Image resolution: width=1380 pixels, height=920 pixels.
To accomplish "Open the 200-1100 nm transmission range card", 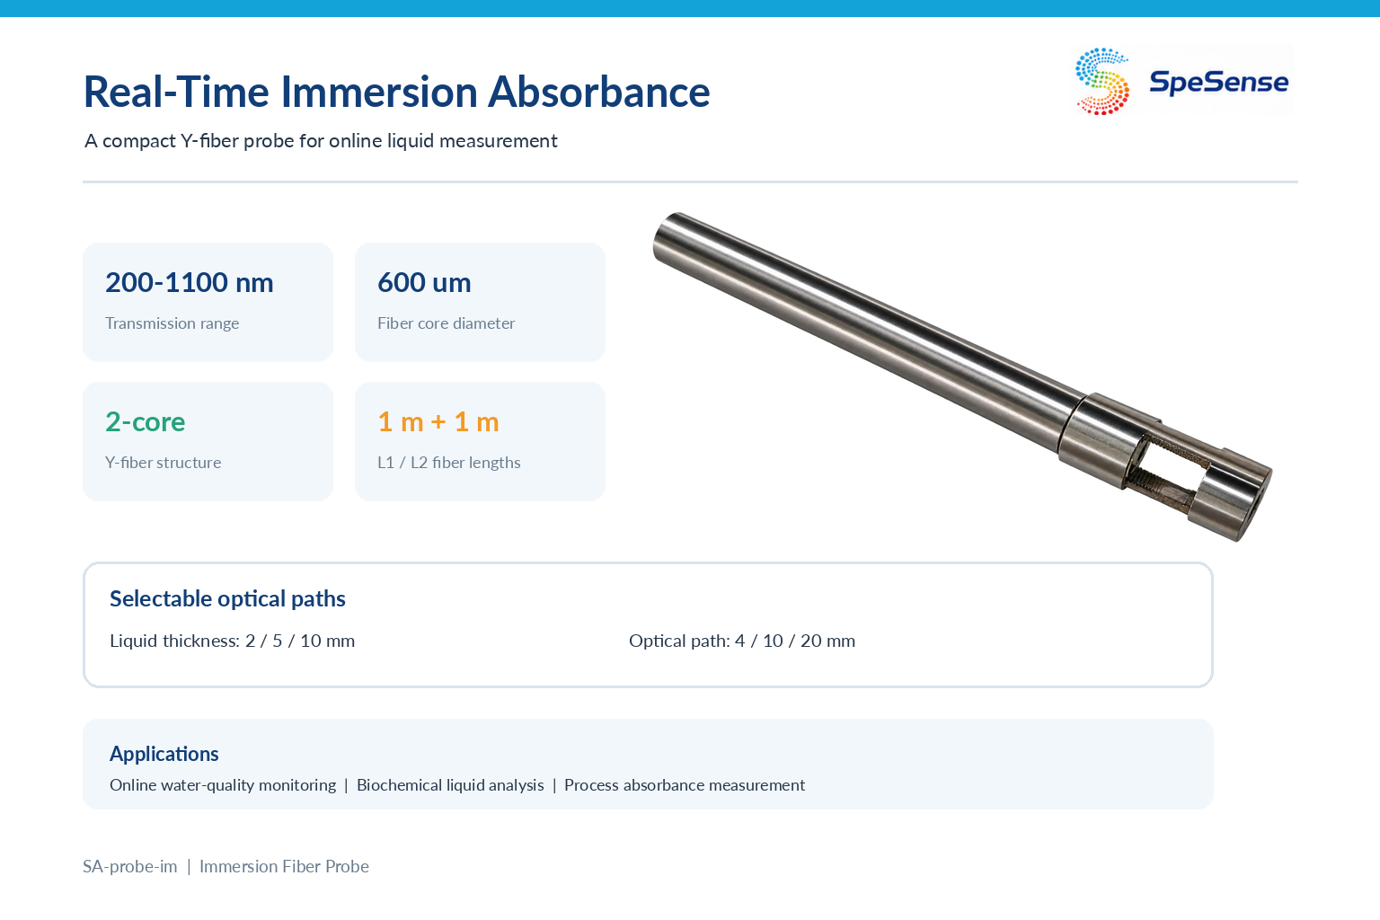I will coord(208,302).
